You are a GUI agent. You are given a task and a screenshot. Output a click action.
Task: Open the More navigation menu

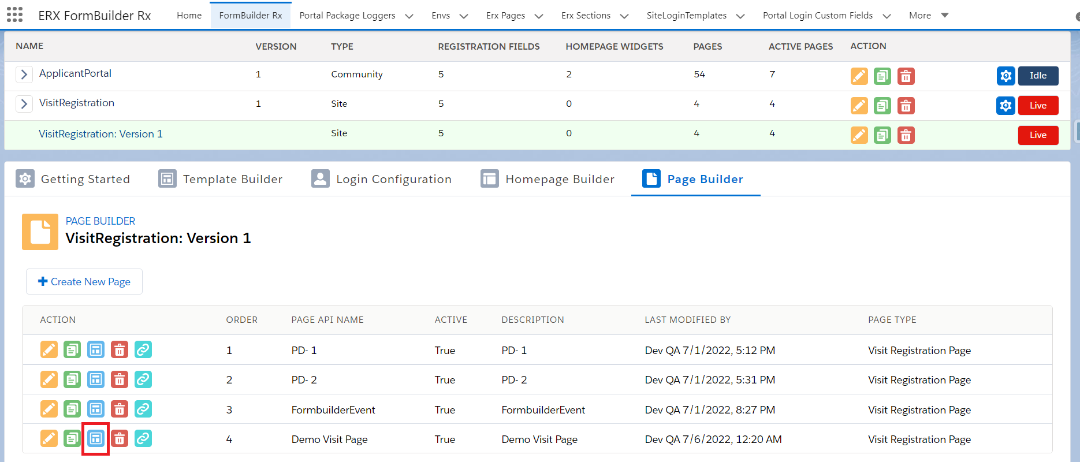[928, 16]
